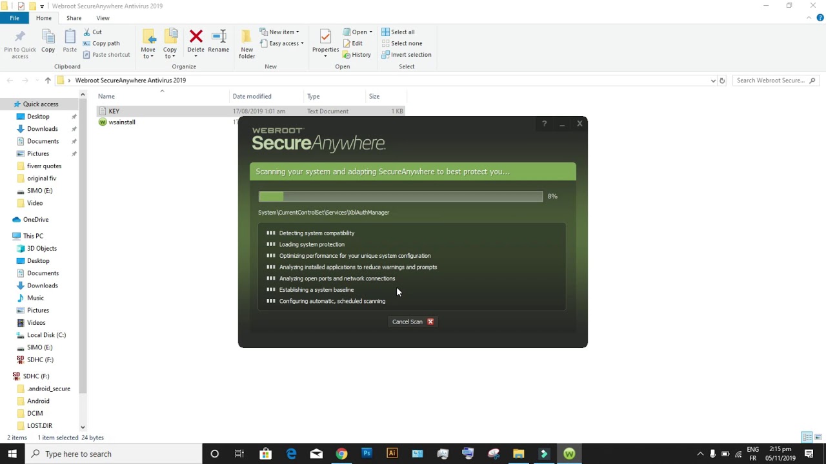
Task: Click the red Delete icon
Action: 196,36
